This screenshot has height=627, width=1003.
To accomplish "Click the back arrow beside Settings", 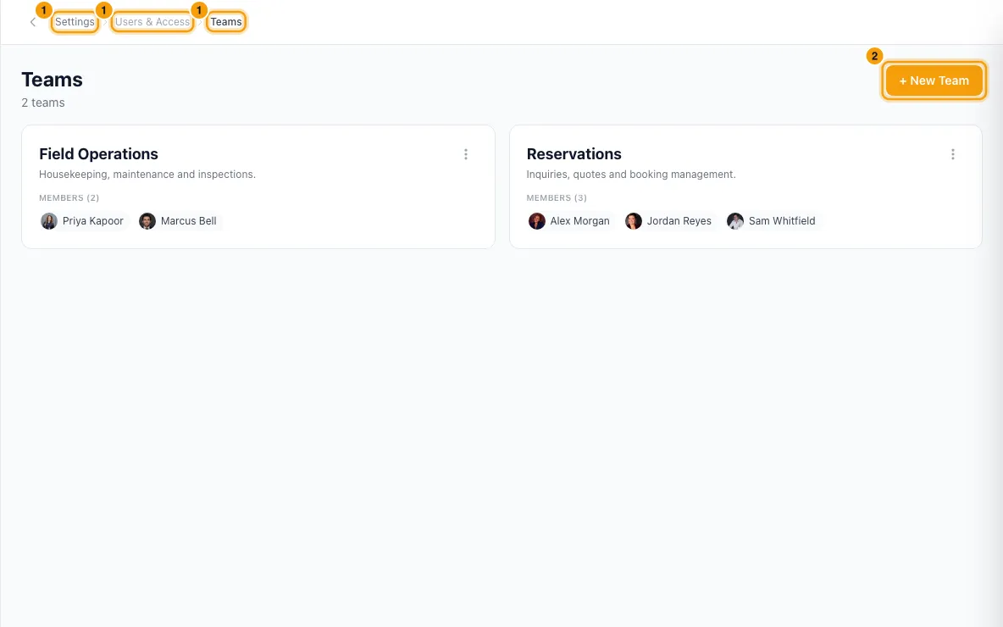I will (x=33, y=22).
